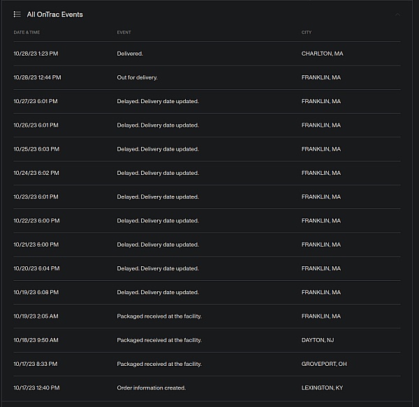Viewport: 419px width, 407px height.
Task: Collapse the All OnTrac Events section
Action: (397, 14)
